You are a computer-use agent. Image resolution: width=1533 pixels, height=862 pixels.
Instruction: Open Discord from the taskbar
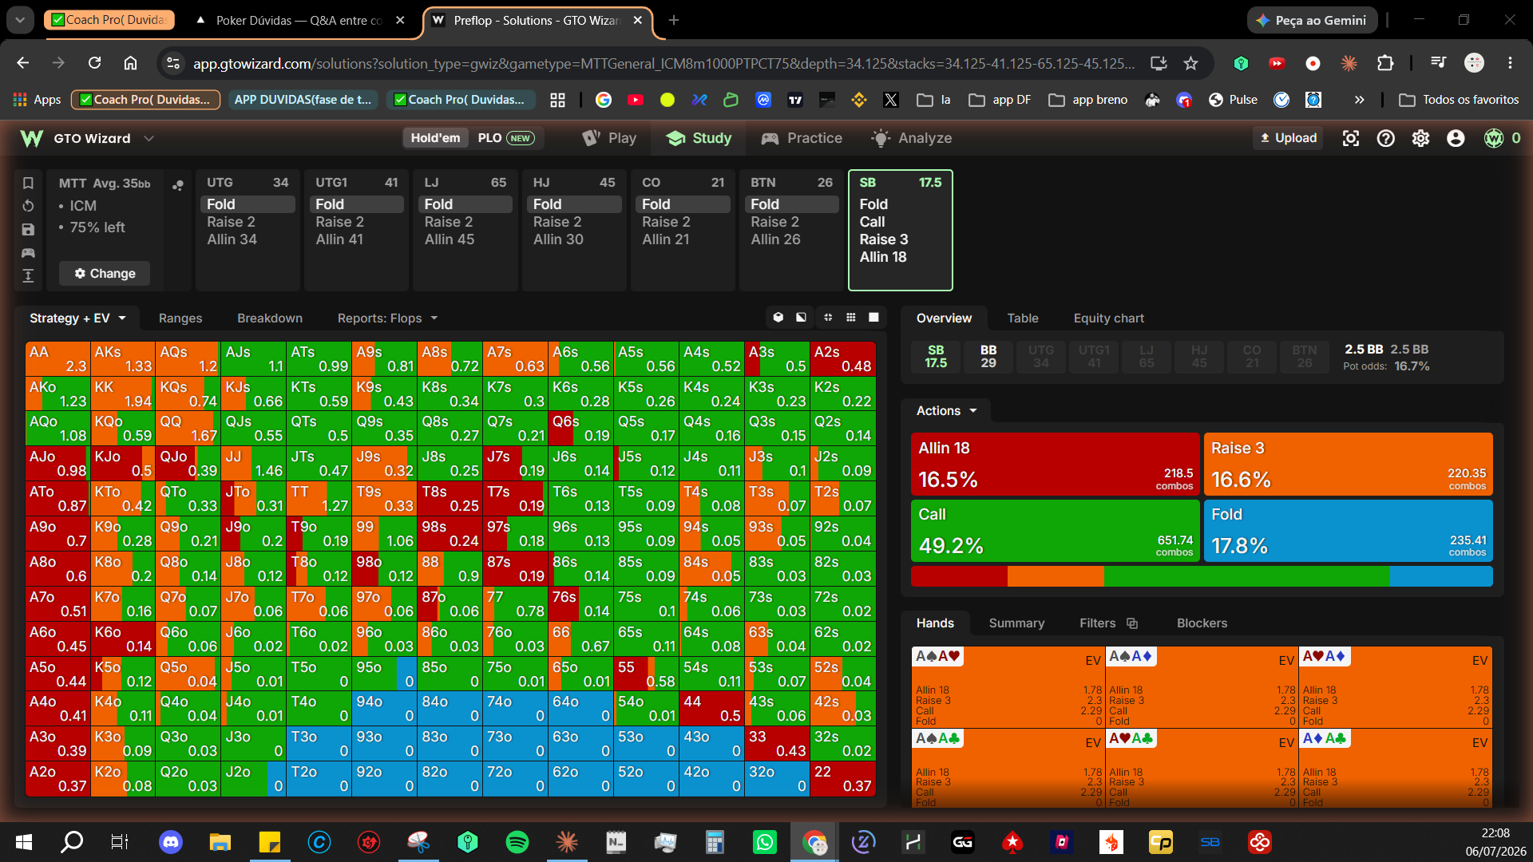pos(171,841)
